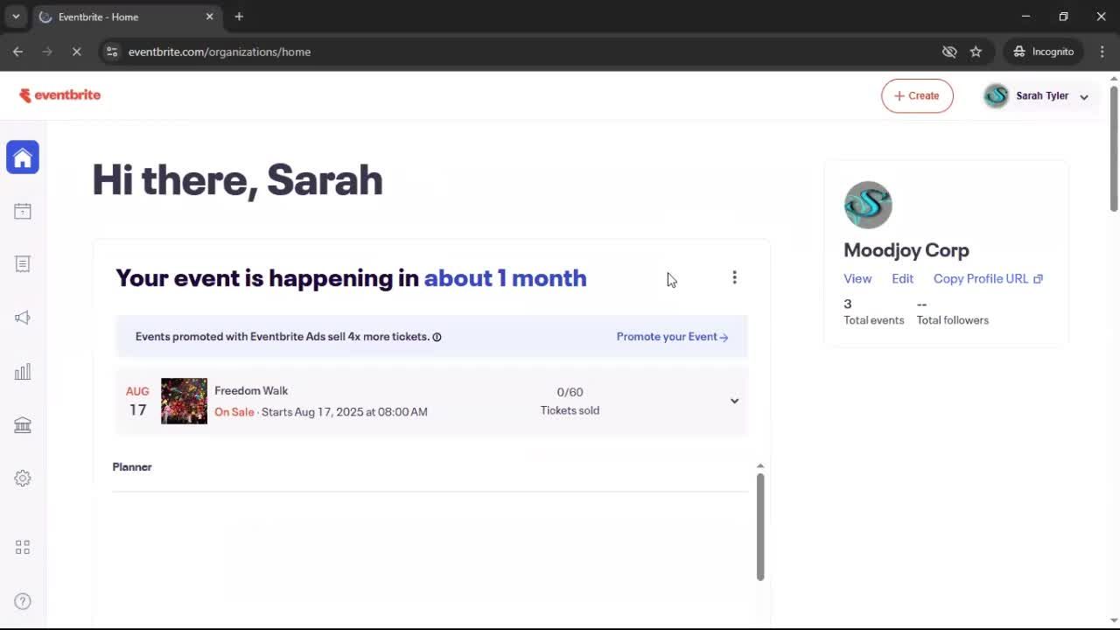Click the Eventbrite logo

[60, 95]
